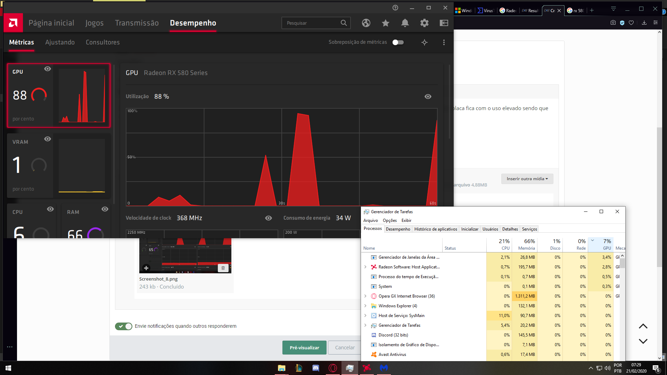The height and width of the screenshot is (375, 667).
Task: Open Malwarebytes taskbar icon
Action: tap(384, 368)
